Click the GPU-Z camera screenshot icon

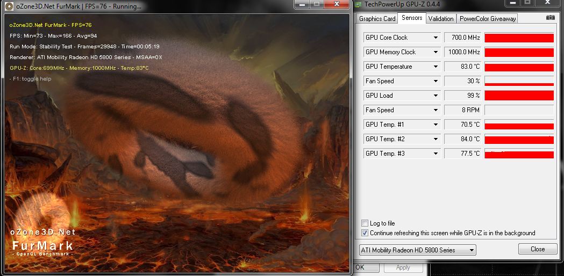click(x=550, y=18)
